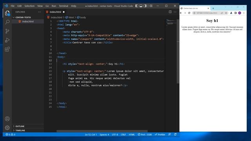Image resolution: width=251 pixels, height=141 pixels.
Task: Click the unsaved dot on index.html tab
Action: coord(64,12)
